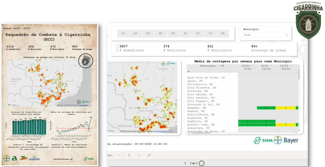Viewport: 325px width, 167px height.
Task: Select table row Araçatuba, SP
Action: tap(198, 128)
